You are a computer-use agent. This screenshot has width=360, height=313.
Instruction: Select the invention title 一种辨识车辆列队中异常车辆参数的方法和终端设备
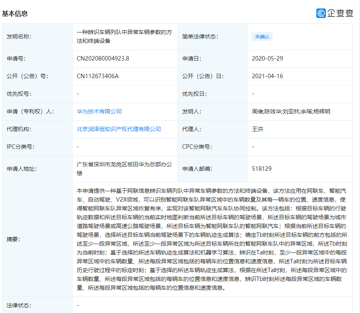[124, 36]
